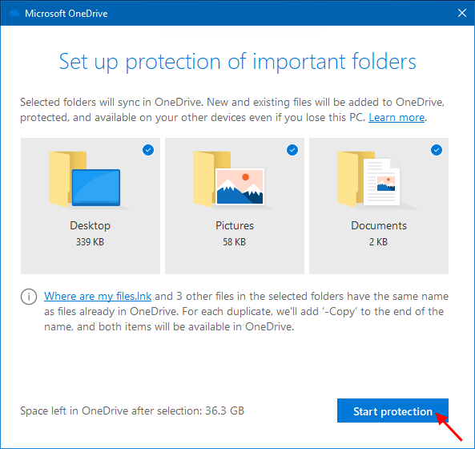The width and height of the screenshot is (475, 449).
Task: Click the Pictures folder icon
Action: [x=229, y=179]
